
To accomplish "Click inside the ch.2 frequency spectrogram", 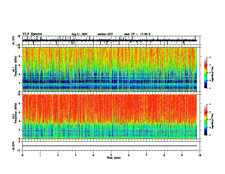I will pos(110,117).
